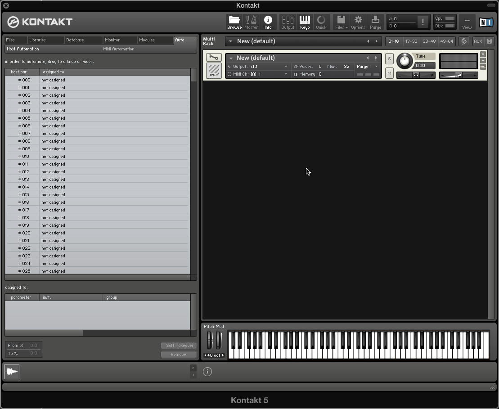Click the From % value field
The image size is (499, 409).
(33, 346)
